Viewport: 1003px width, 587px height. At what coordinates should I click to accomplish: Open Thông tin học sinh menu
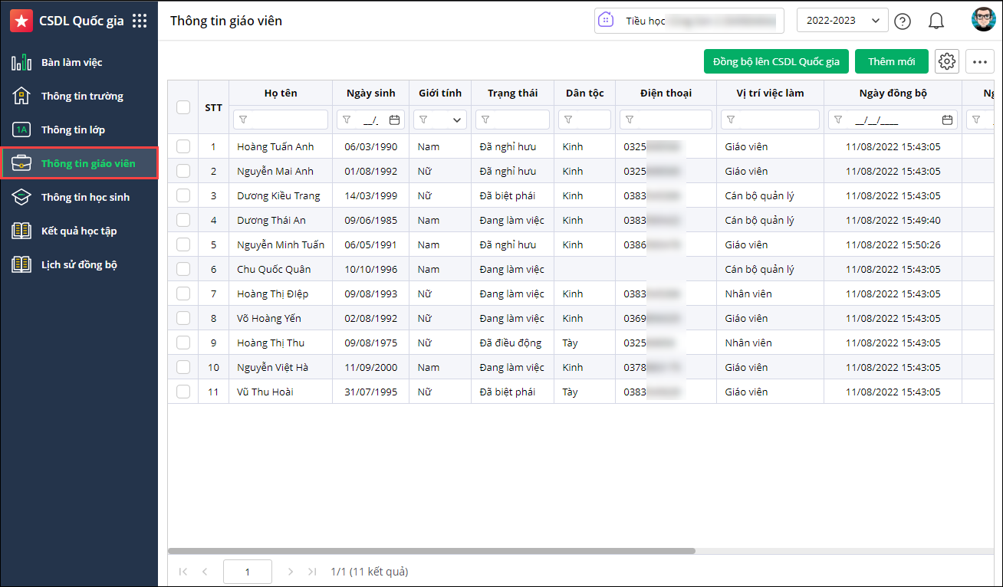point(85,197)
